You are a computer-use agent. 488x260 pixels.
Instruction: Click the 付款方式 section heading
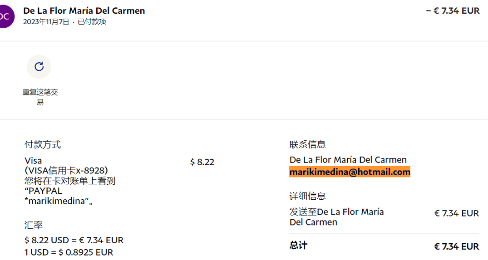pyautogui.click(x=43, y=144)
